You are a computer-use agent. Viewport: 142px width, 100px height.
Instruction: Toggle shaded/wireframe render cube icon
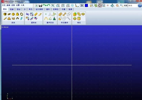(72, 6)
